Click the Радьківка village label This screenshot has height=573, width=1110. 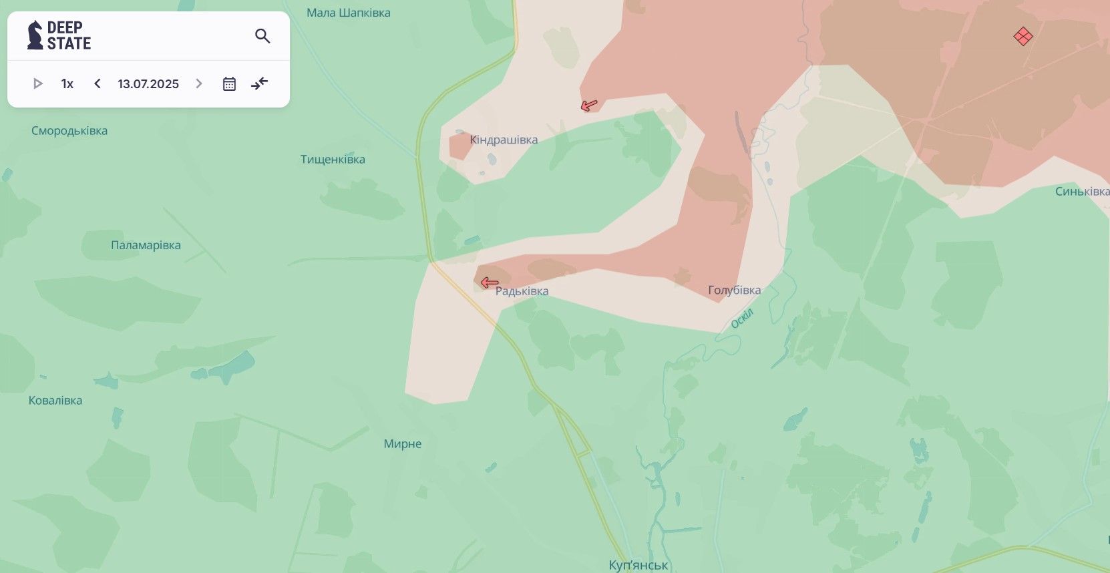pos(522,291)
